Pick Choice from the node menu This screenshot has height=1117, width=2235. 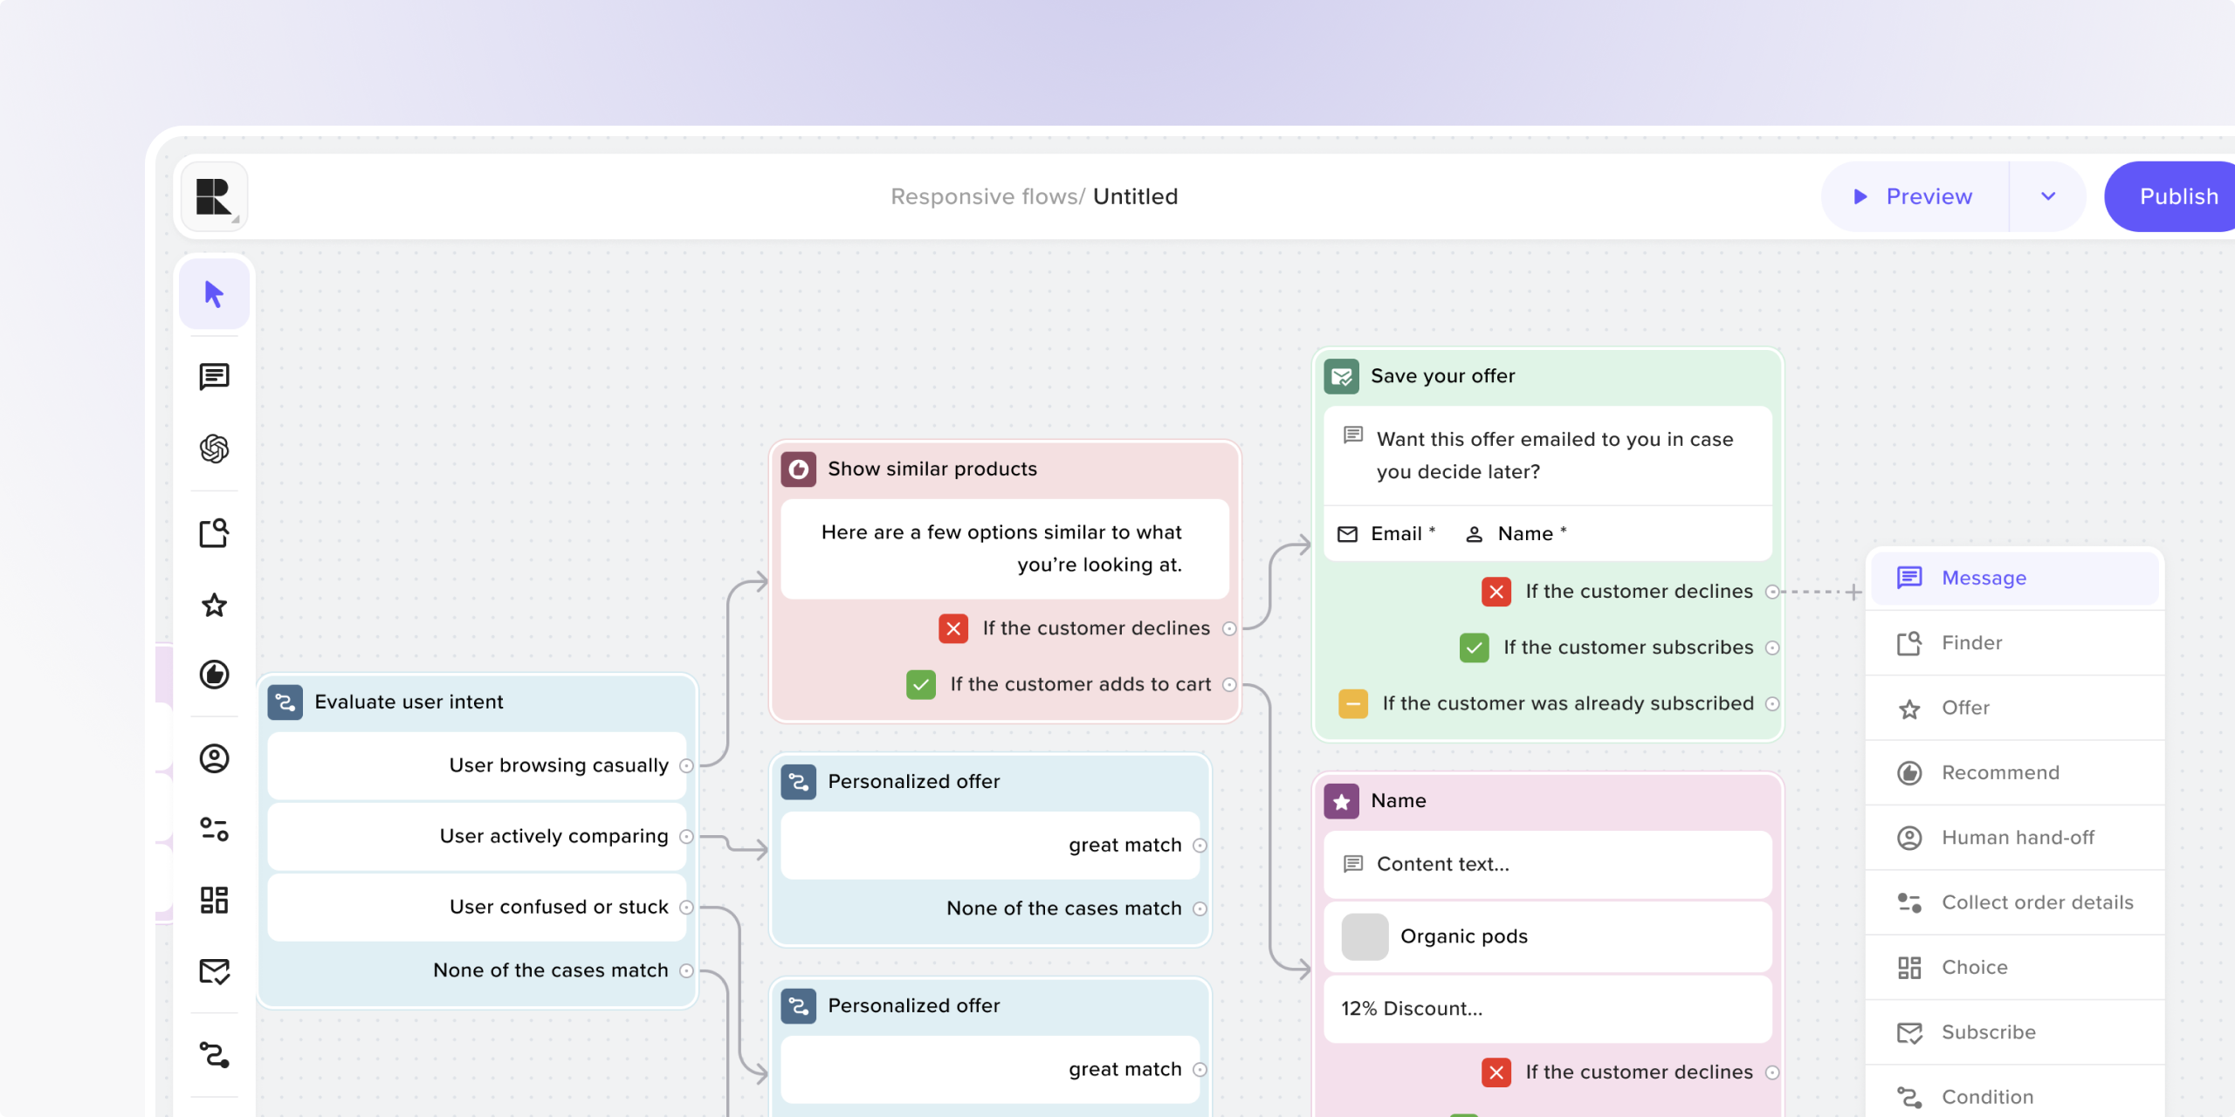pos(2015,968)
